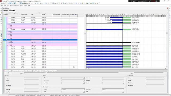Click the top icon in the left sidebar

[x=1, y=9]
